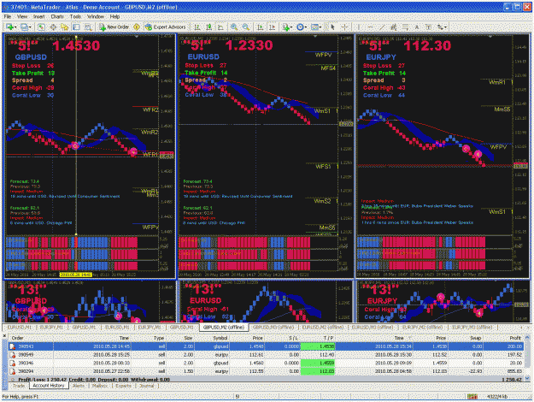Select the Fibonacci Retracement tool

pos(405,27)
